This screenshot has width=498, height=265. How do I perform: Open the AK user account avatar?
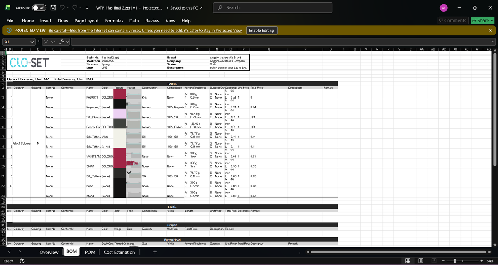444,7
